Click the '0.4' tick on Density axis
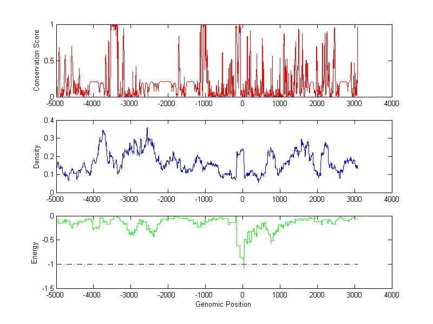The width and height of the screenshot is (433, 324). (47, 120)
